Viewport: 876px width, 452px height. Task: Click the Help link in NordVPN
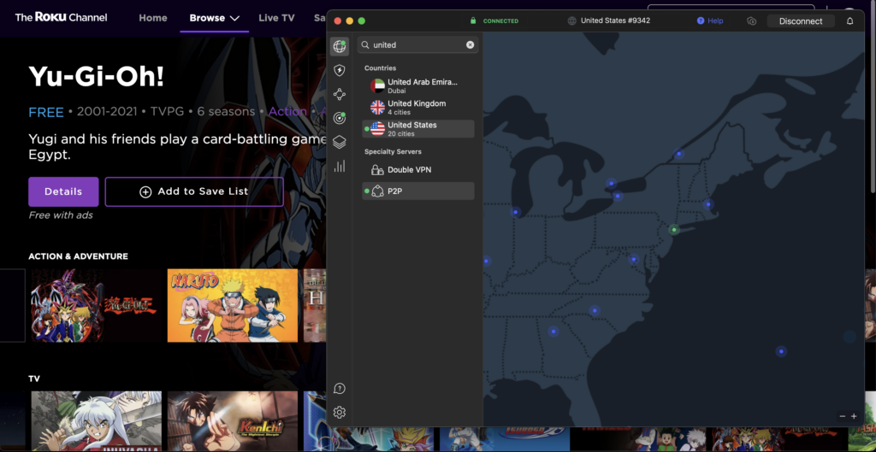[x=715, y=21]
